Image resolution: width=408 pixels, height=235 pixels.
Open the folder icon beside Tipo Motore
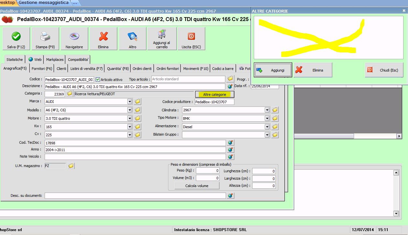(275, 118)
